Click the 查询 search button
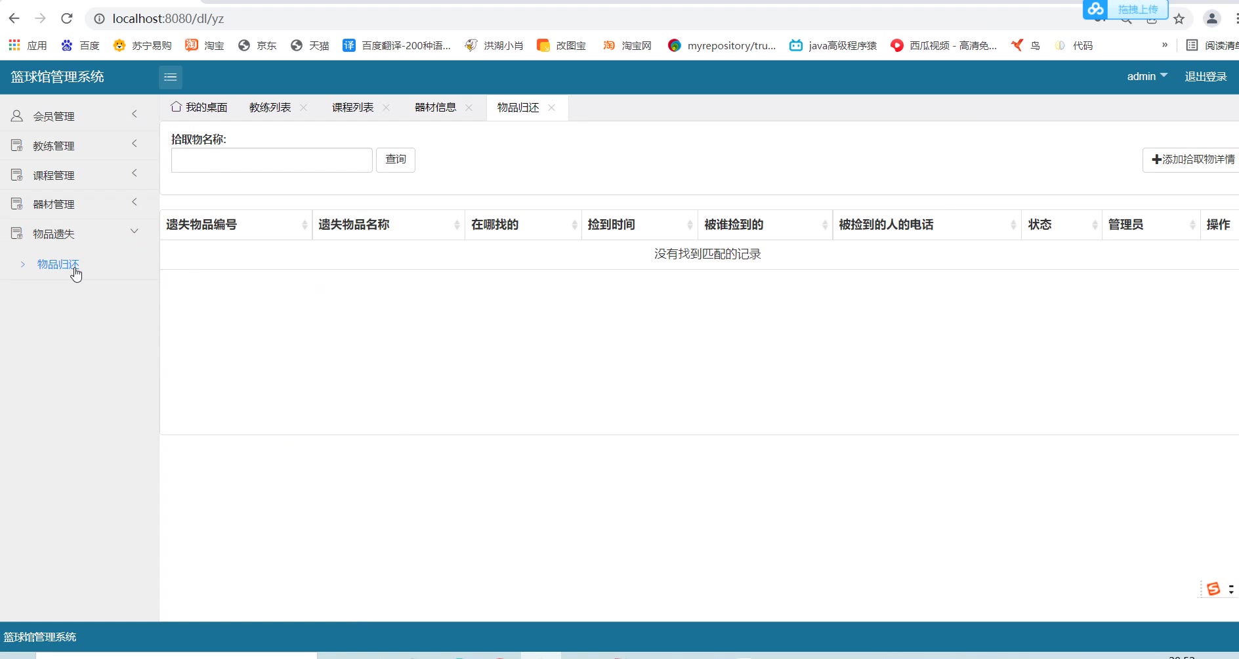This screenshot has width=1239, height=659. (395, 159)
